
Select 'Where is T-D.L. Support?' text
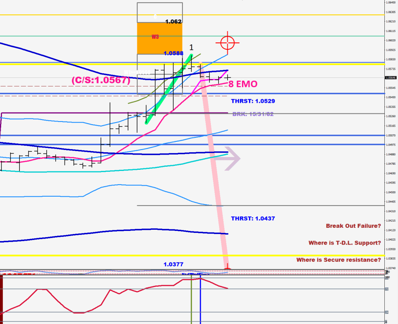click(x=345, y=243)
